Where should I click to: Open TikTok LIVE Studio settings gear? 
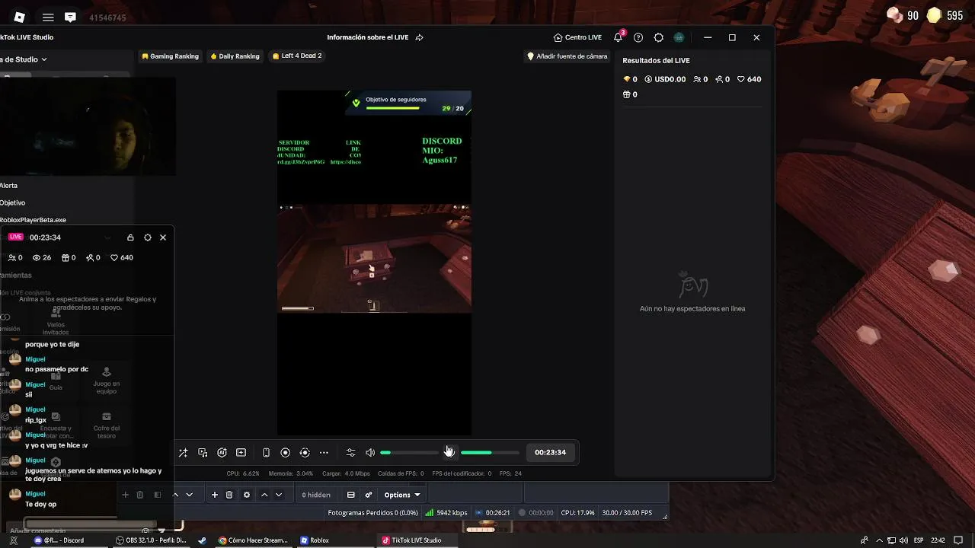659,37
